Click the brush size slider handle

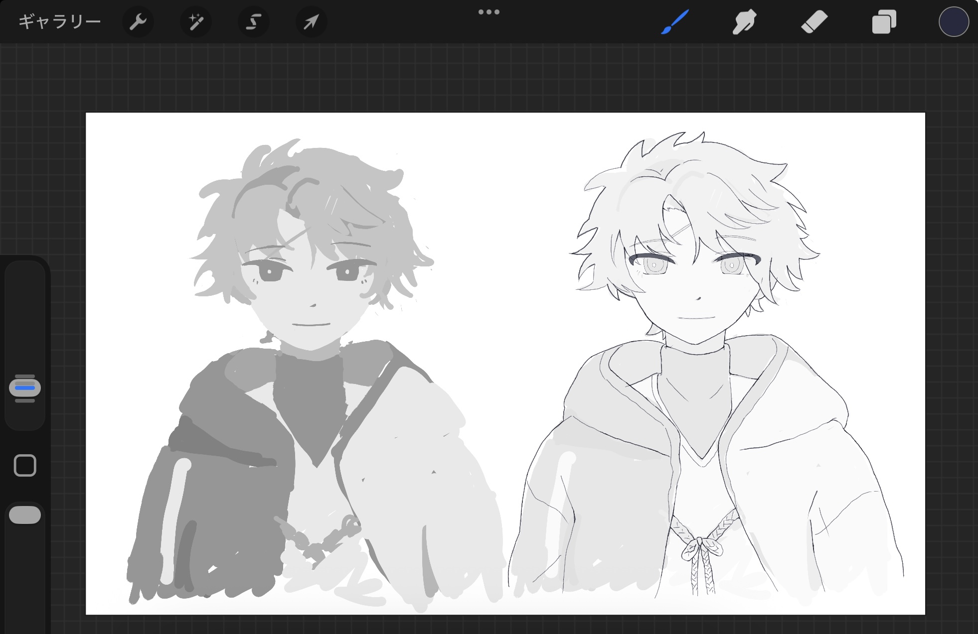(x=25, y=388)
